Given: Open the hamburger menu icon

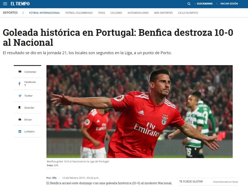Looking at the screenshot, I should coord(5,4).
